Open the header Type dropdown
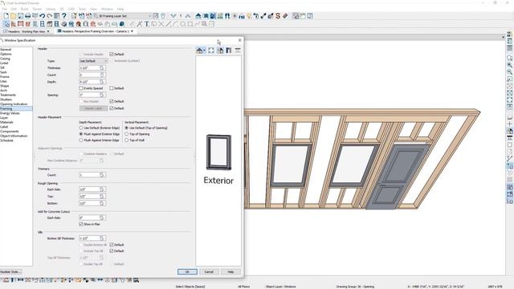Image resolution: width=514 pixels, height=289 pixels. pyautogui.click(x=93, y=61)
